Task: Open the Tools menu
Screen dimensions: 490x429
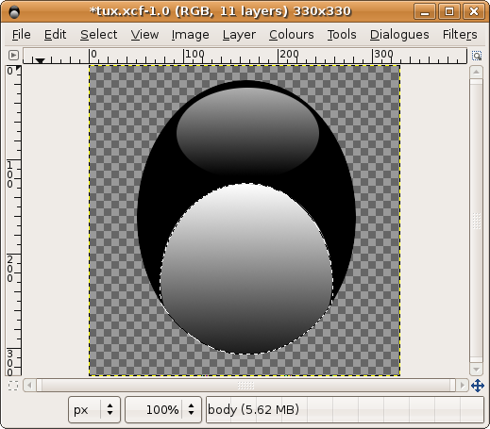Action: (342, 35)
